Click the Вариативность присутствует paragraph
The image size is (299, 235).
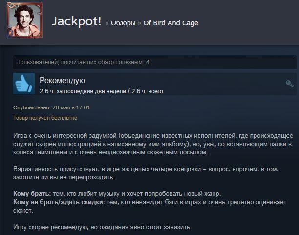pyautogui.click(x=146, y=173)
